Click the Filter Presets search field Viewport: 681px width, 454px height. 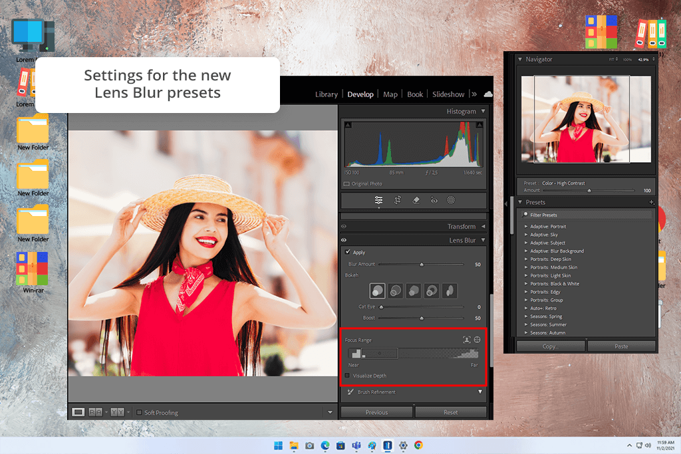[x=587, y=215]
